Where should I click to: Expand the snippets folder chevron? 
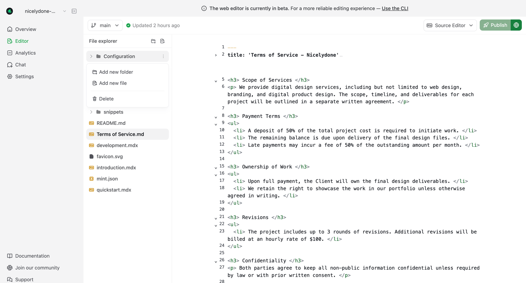(x=91, y=112)
